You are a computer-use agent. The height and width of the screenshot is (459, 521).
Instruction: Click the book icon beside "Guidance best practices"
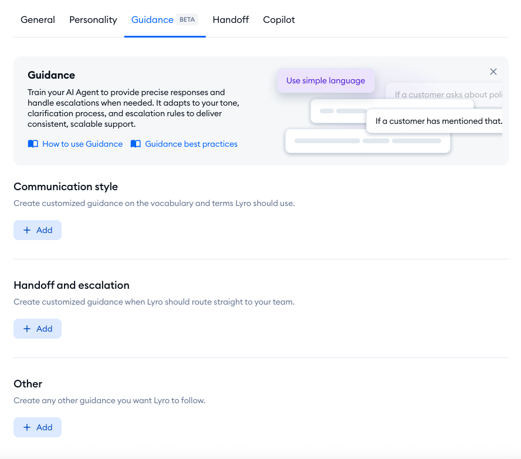click(x=136, y=144)
